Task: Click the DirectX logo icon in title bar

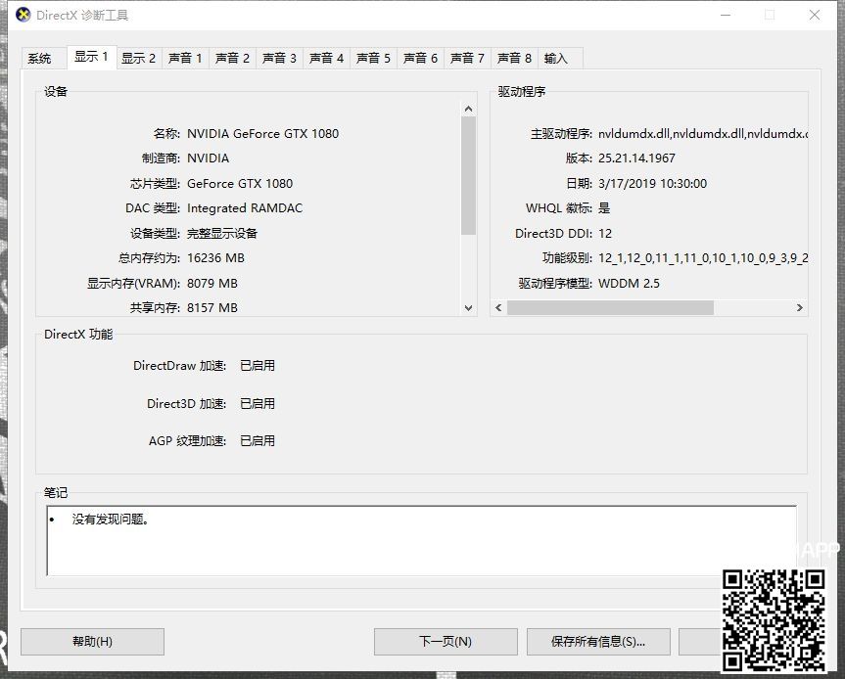Action: pyautogui.click(x=23, y=15)
